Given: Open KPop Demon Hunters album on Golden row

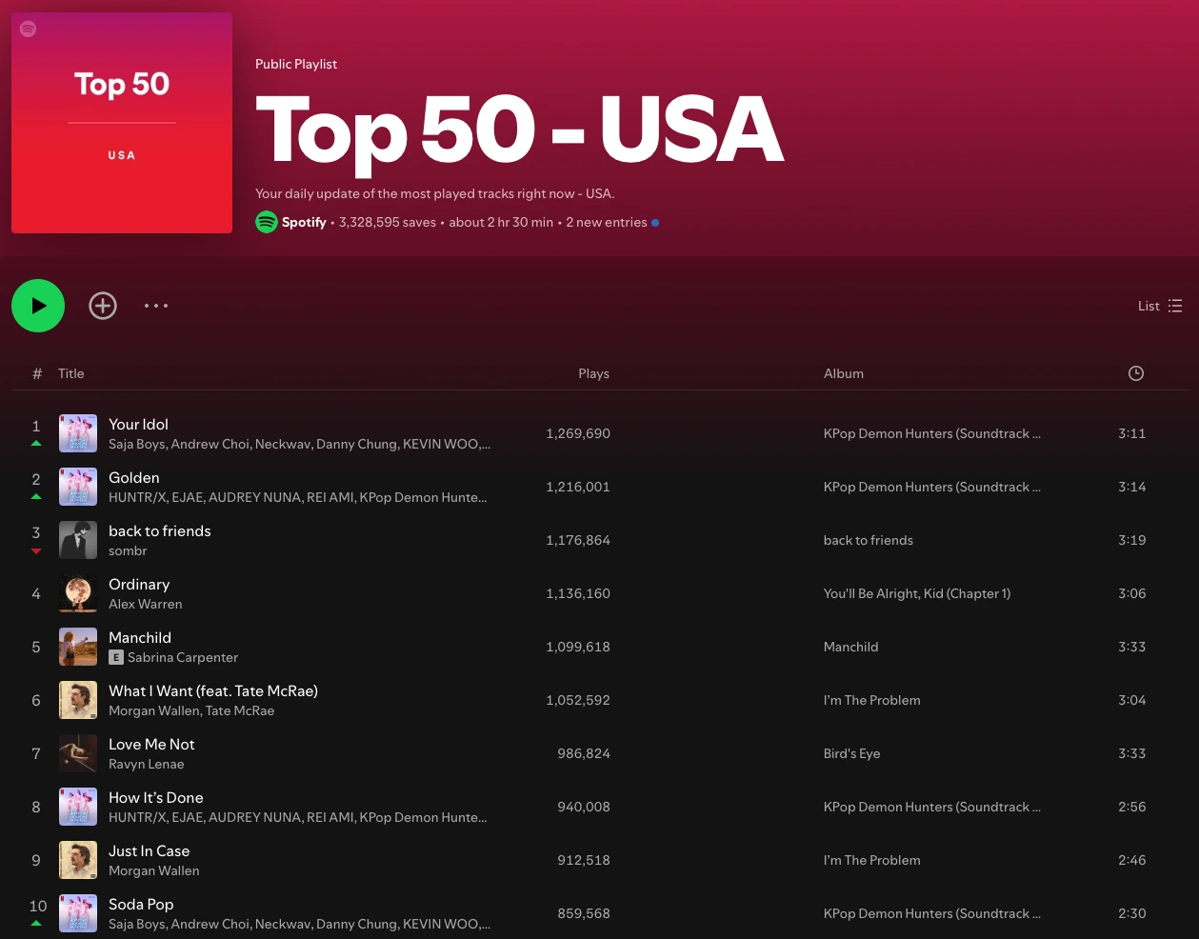Looking at the screenshot, I should [932, 487].
